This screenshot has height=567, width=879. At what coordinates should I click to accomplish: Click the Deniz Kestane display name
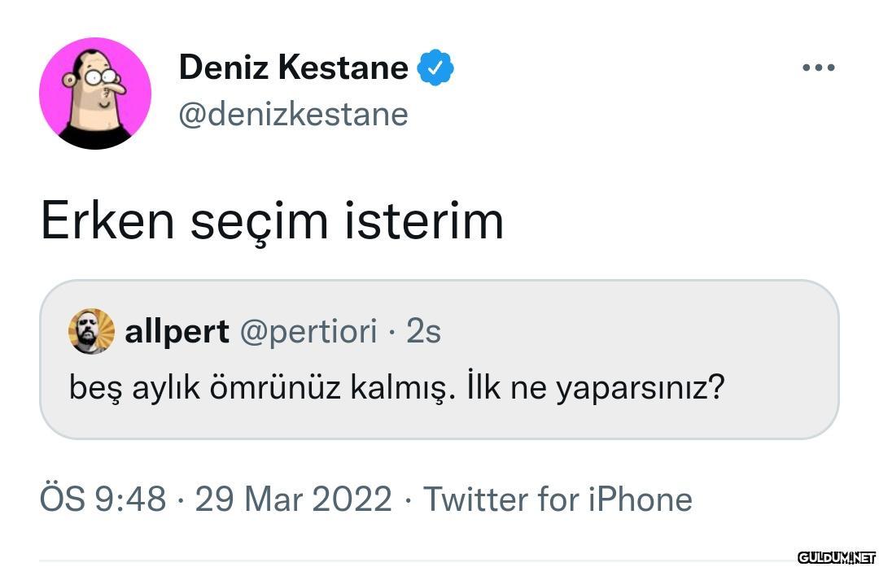coord(293,68)
